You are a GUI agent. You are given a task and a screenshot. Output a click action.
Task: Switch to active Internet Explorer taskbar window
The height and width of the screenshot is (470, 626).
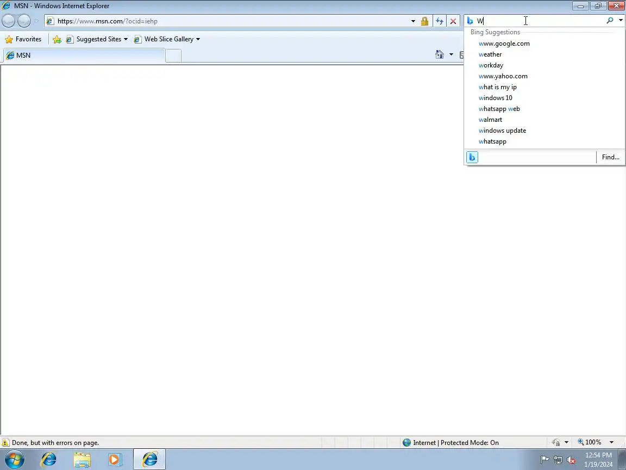[149, 459]
